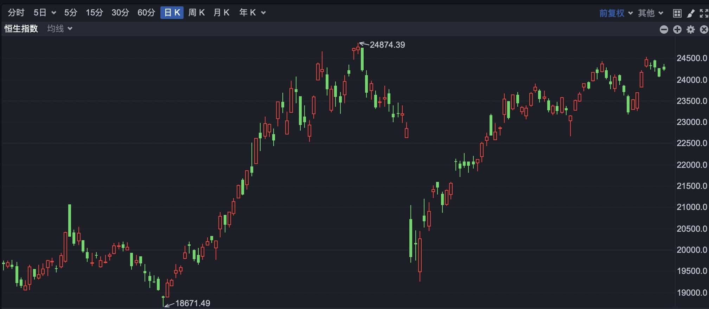Select the 周K weekly chart tab
The height and width of the screenshot is (309, 709).
[x=196, y=13]
